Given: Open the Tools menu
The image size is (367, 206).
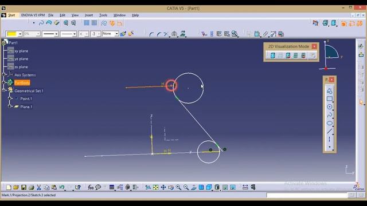Looking at the screenshot, I should pyautogui.click(x=103, y=15).
